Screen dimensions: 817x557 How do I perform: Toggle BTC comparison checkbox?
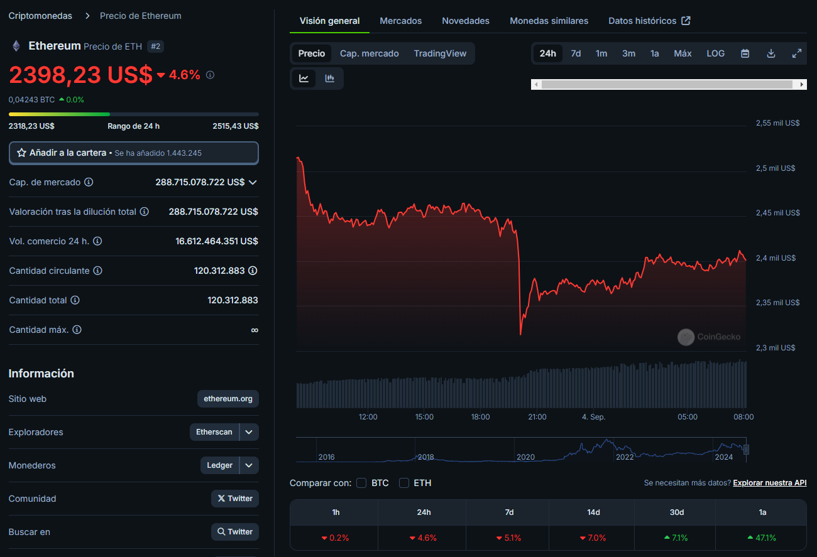coord(361,483)
